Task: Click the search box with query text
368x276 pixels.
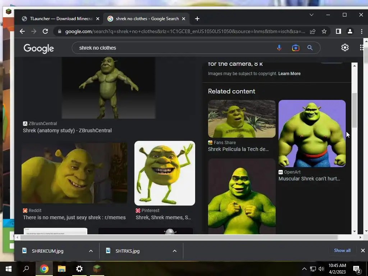Action: 174,48
